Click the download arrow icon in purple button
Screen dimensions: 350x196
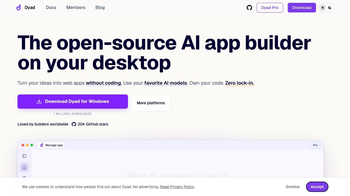coord(39,102)
